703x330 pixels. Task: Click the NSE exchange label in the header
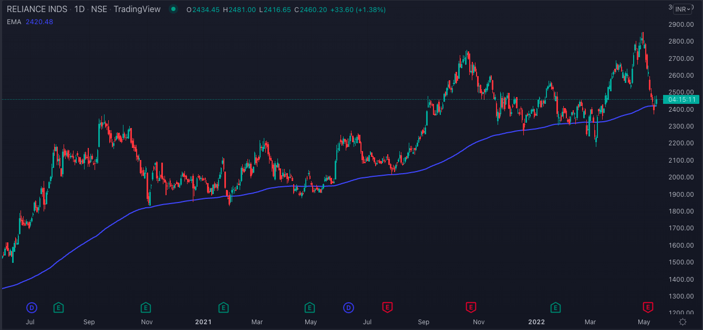pos(99,9)
